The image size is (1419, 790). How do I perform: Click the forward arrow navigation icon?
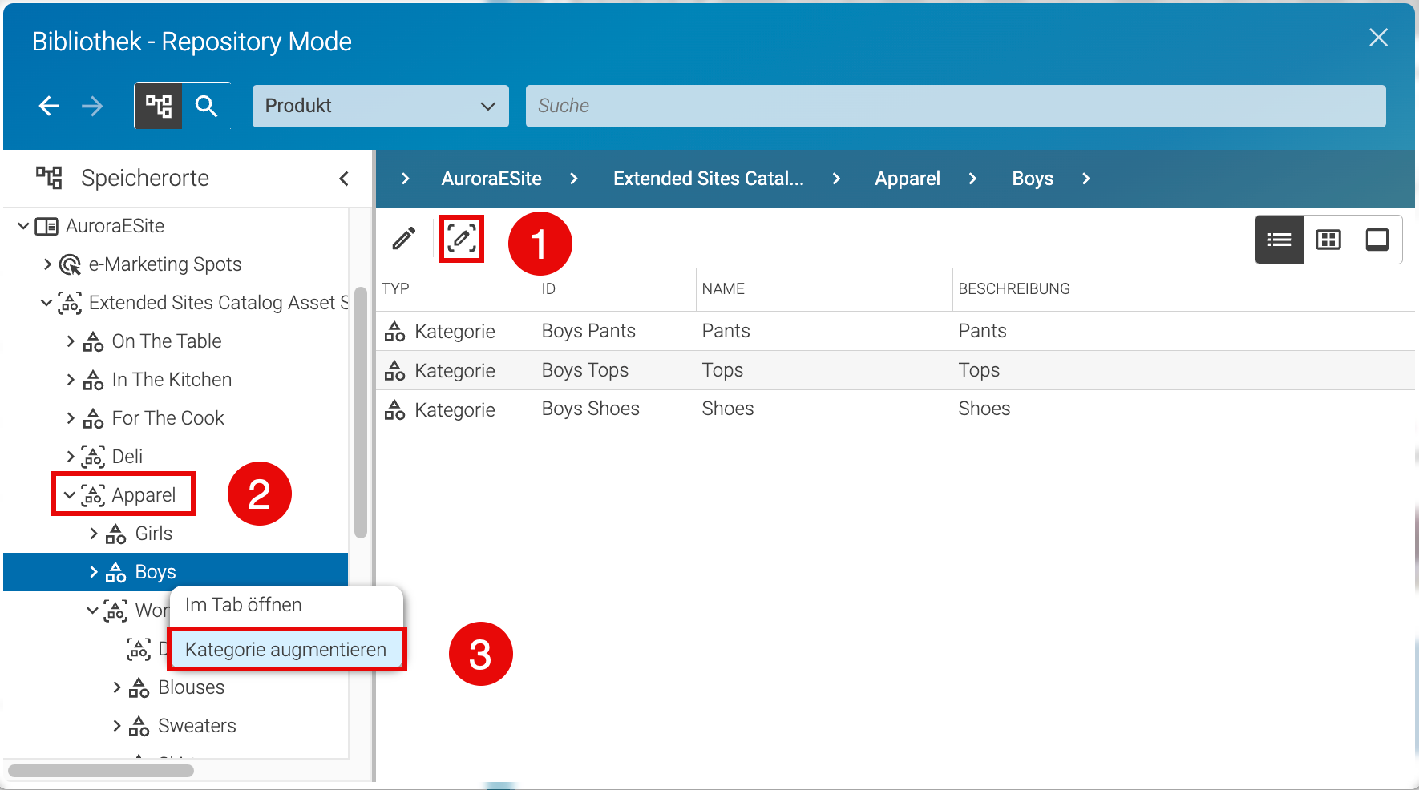point(93,106)
